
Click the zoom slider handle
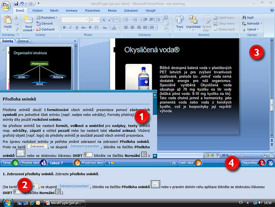[x=242, y=155]
